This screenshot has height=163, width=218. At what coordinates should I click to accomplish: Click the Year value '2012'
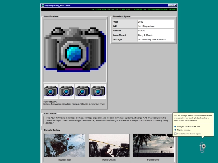click(x=156, y=22)
